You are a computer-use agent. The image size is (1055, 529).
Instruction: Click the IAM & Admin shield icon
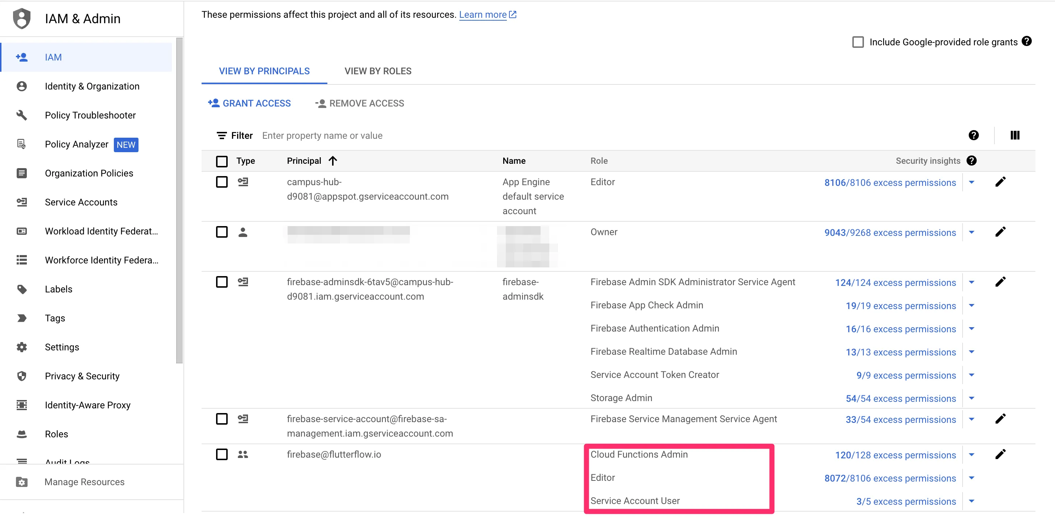click(22, 18)
